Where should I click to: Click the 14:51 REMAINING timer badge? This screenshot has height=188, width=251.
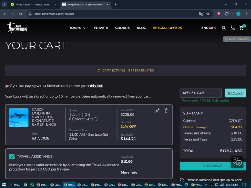237,39
